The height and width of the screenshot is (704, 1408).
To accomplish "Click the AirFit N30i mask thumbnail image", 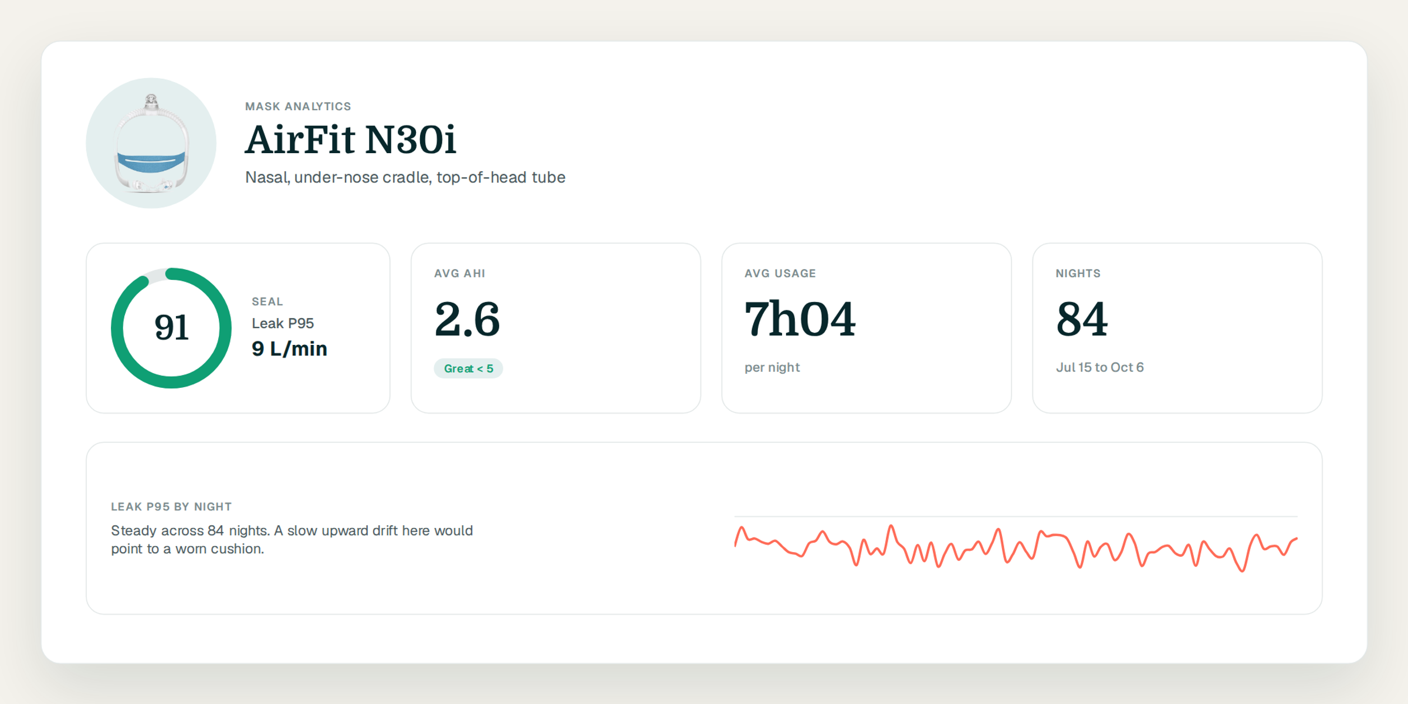I will 151,143.
